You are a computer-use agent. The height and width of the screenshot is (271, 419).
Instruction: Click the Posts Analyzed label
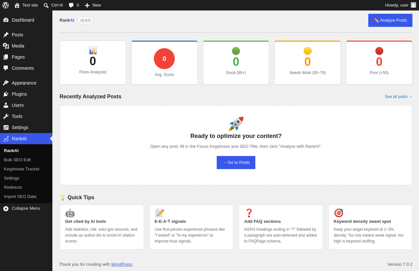93,72
